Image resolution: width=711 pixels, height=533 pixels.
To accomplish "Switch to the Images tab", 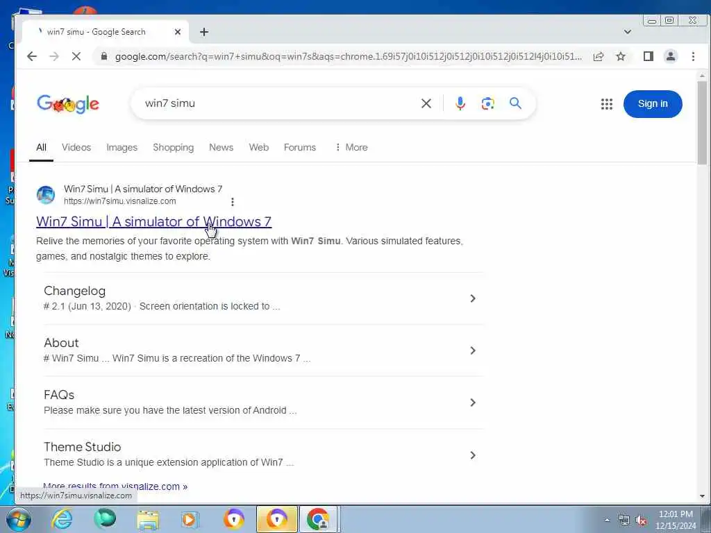I will (x=122, y=147).
